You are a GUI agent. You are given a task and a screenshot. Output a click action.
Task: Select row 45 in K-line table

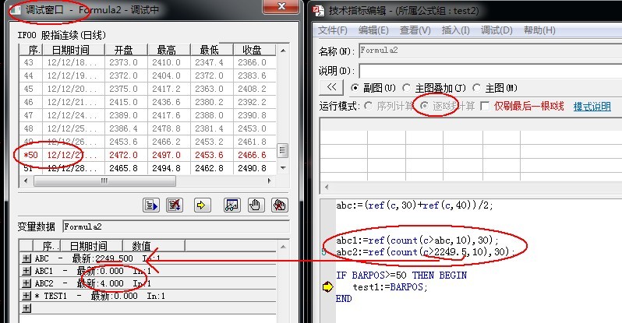click(147, 89)
